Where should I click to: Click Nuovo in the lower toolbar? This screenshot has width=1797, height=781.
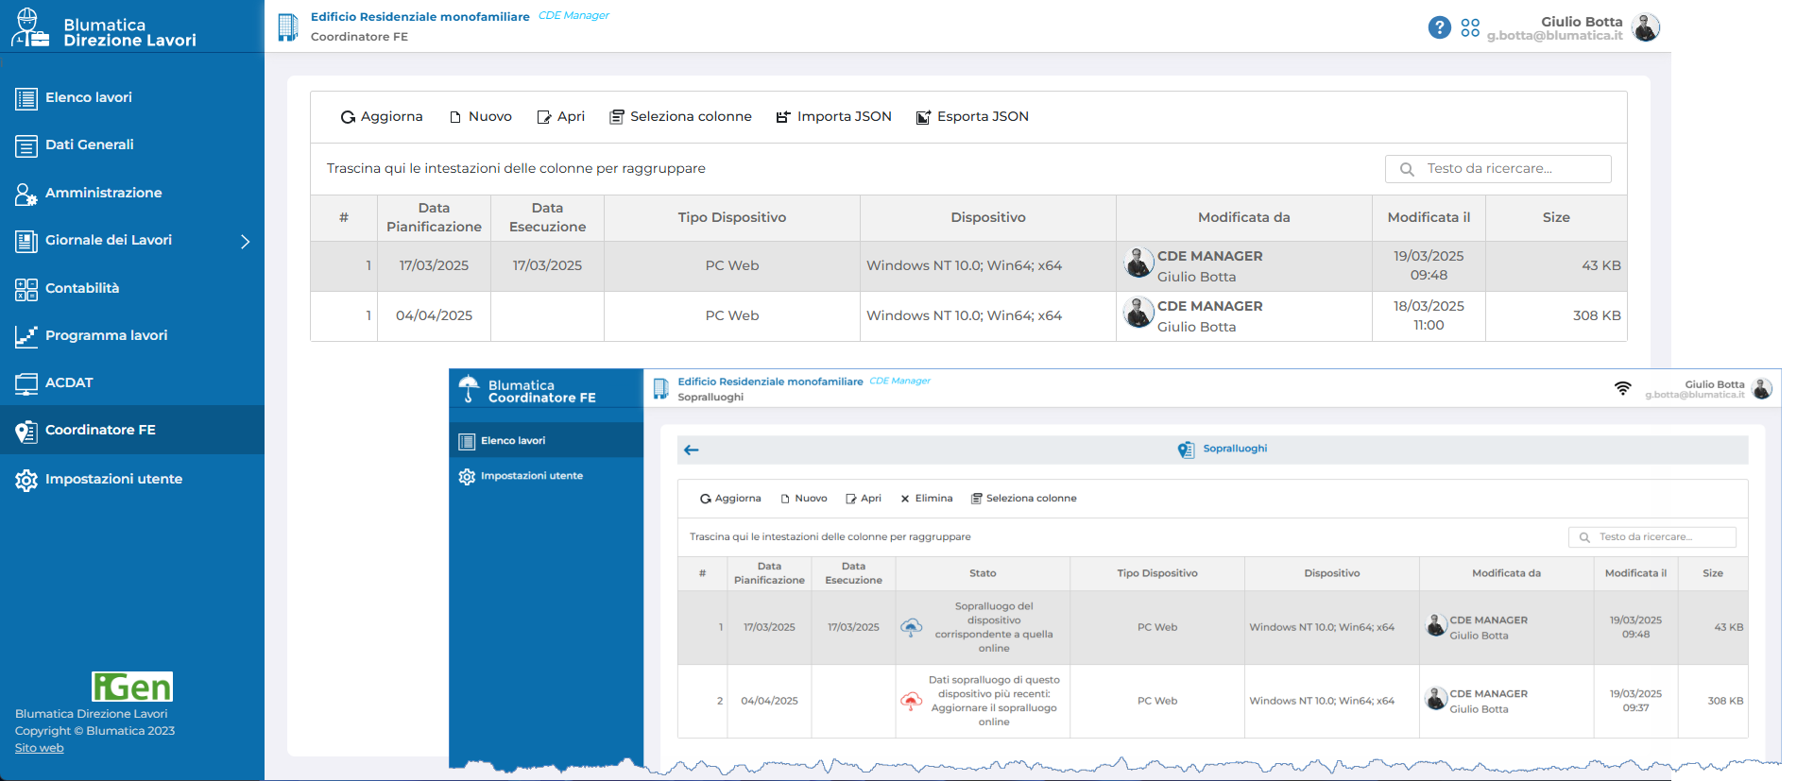tap(804, 499)
